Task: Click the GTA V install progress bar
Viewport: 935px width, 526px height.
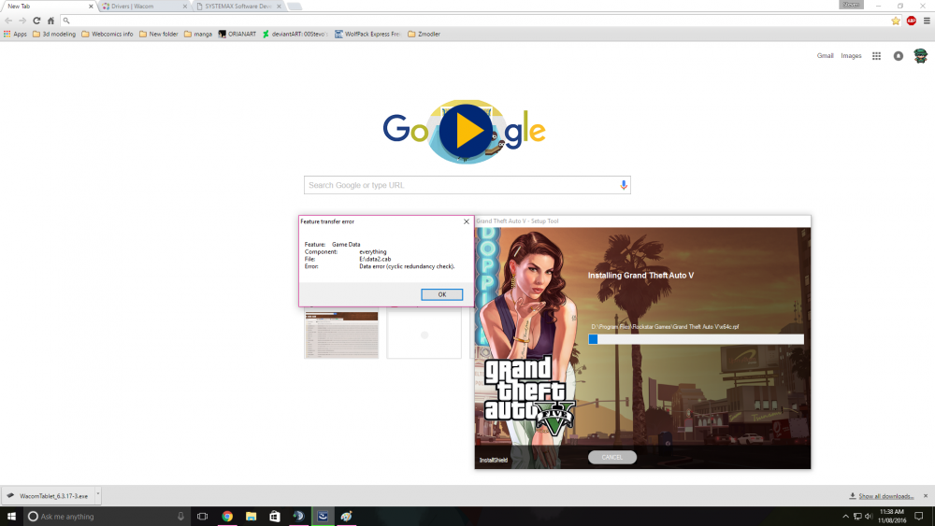Action: point(696,339)
